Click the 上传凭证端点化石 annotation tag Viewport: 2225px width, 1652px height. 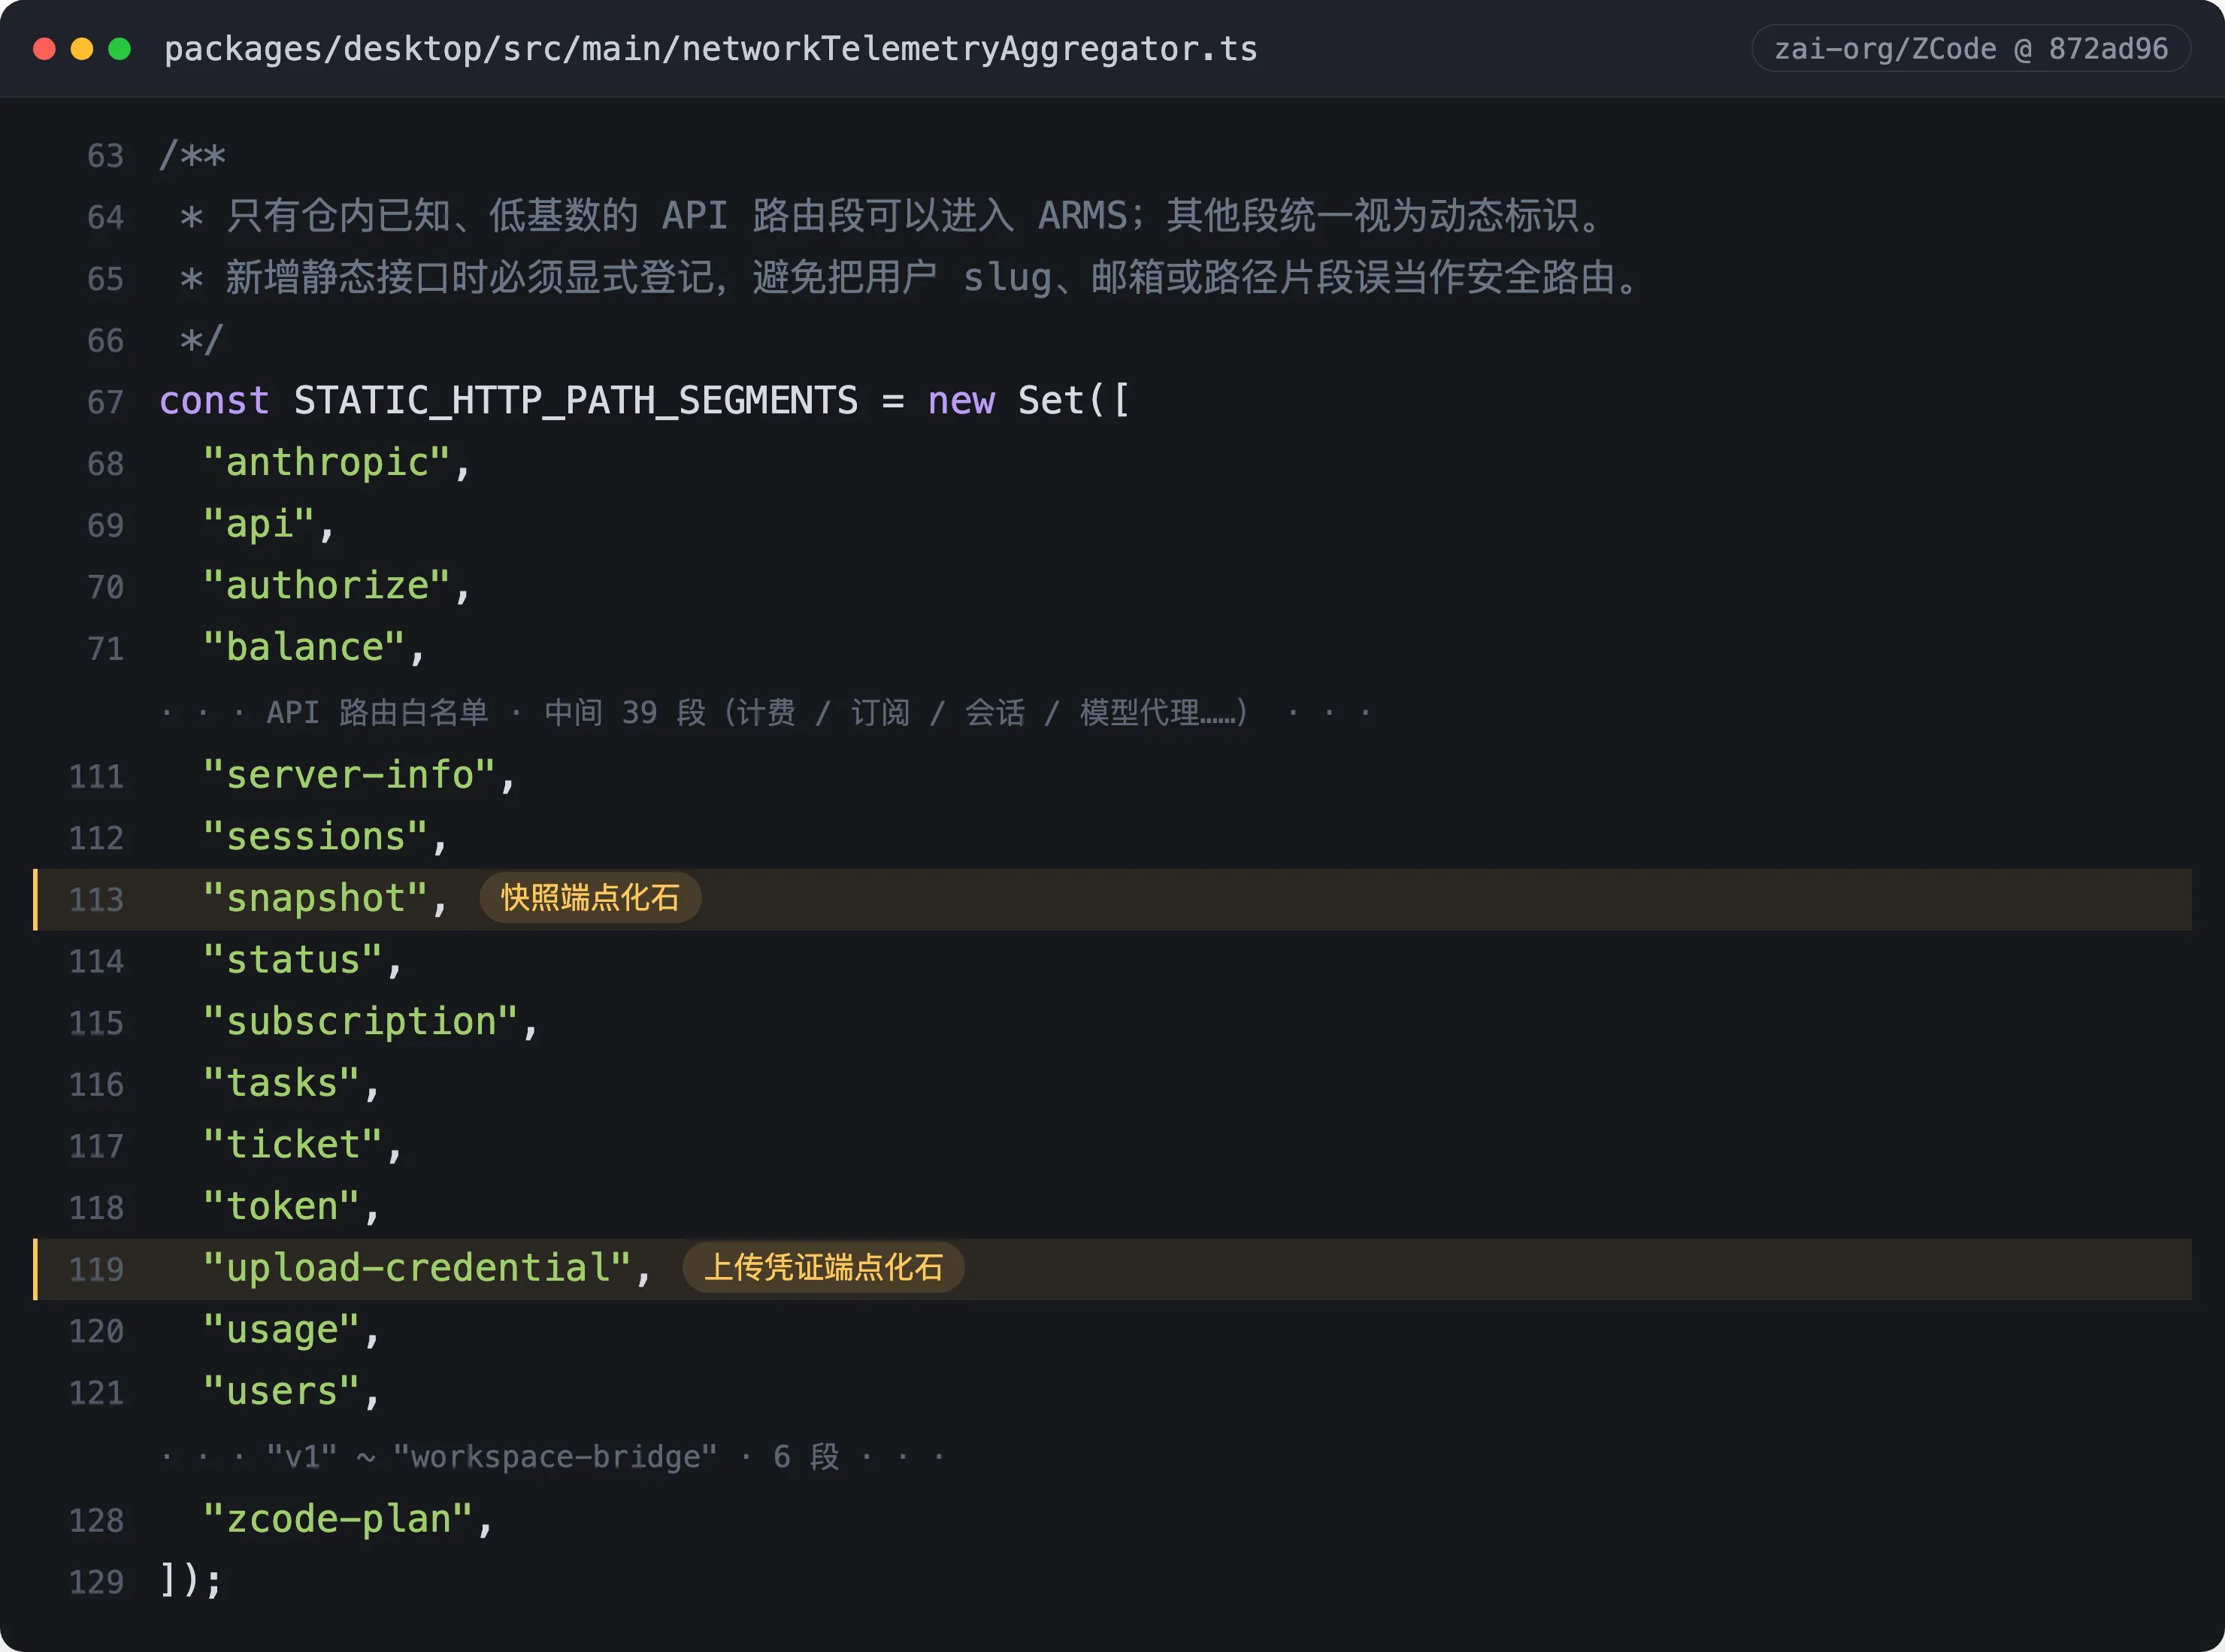(823, 1268)
